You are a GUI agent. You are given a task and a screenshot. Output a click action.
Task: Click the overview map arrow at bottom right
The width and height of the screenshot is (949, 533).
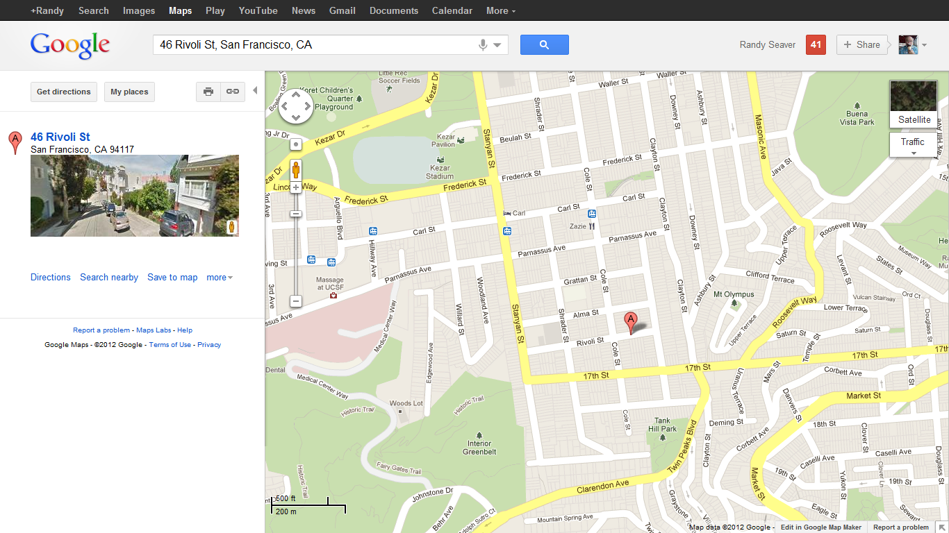(x=941, y=527)
